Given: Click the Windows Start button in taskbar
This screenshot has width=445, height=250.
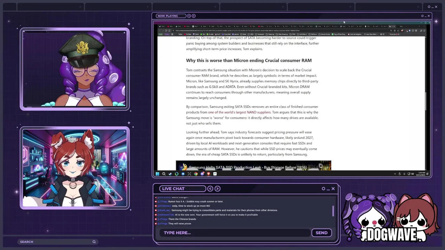Looking at the screenshot, I should coord(157,174).
